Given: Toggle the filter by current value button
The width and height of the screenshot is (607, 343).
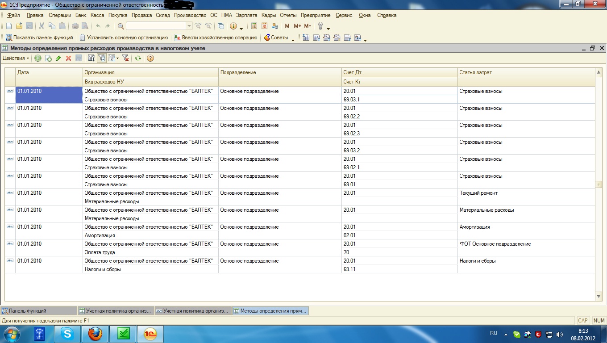Looking at the screenshot, I should [x=102, y=58].
